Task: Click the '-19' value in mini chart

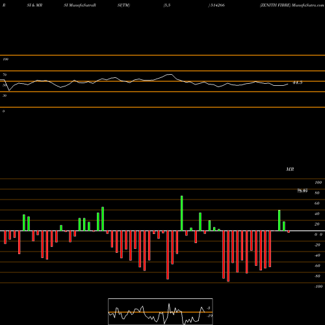Action: (210, 316)
